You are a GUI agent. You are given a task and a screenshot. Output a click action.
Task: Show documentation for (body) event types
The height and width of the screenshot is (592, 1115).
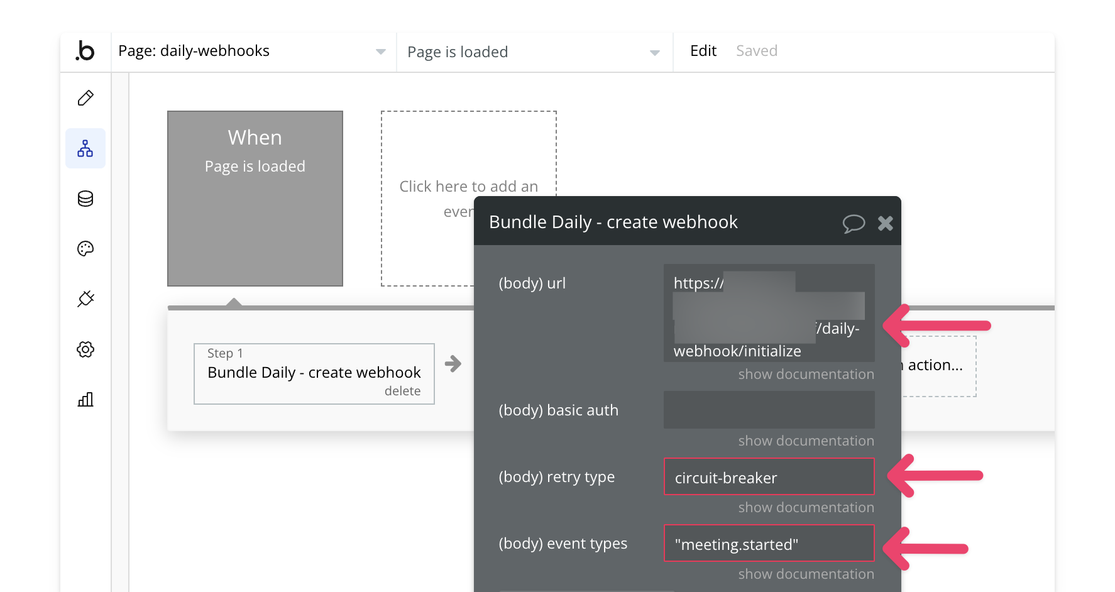click(x=806, y=574)
